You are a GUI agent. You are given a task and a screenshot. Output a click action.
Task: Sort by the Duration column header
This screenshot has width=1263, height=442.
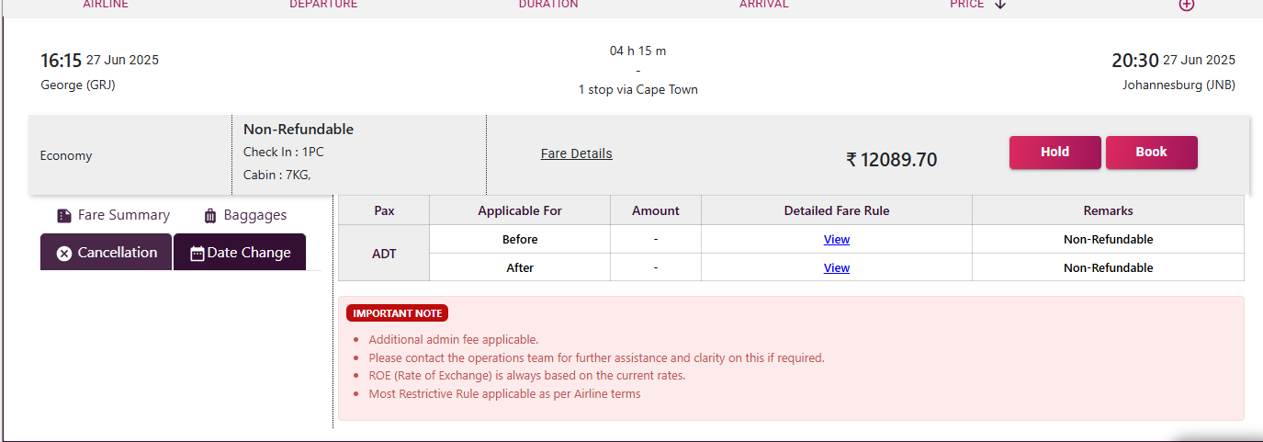pyautogui.click(x=548, y=5)
